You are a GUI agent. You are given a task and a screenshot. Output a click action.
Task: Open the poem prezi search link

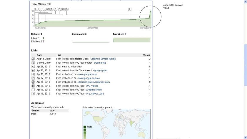(101, 63)
